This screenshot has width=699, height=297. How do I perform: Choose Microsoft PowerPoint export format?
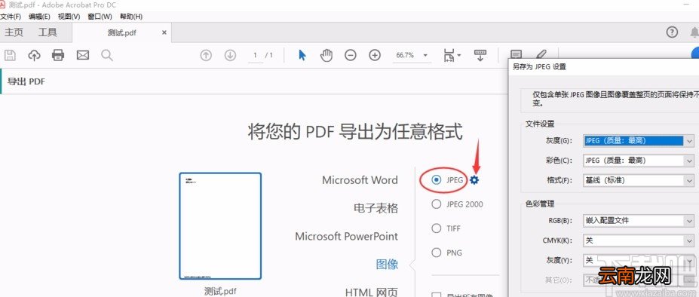[x=346, y=237]
